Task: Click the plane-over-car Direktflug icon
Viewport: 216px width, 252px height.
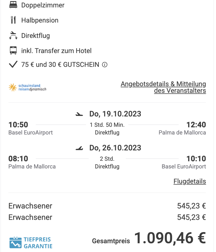Action: pyautogui.click(x=13, y=35)
